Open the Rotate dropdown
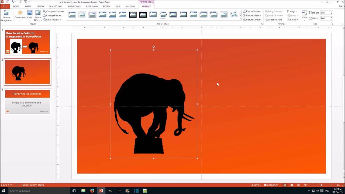 click(x=292, y=20)
